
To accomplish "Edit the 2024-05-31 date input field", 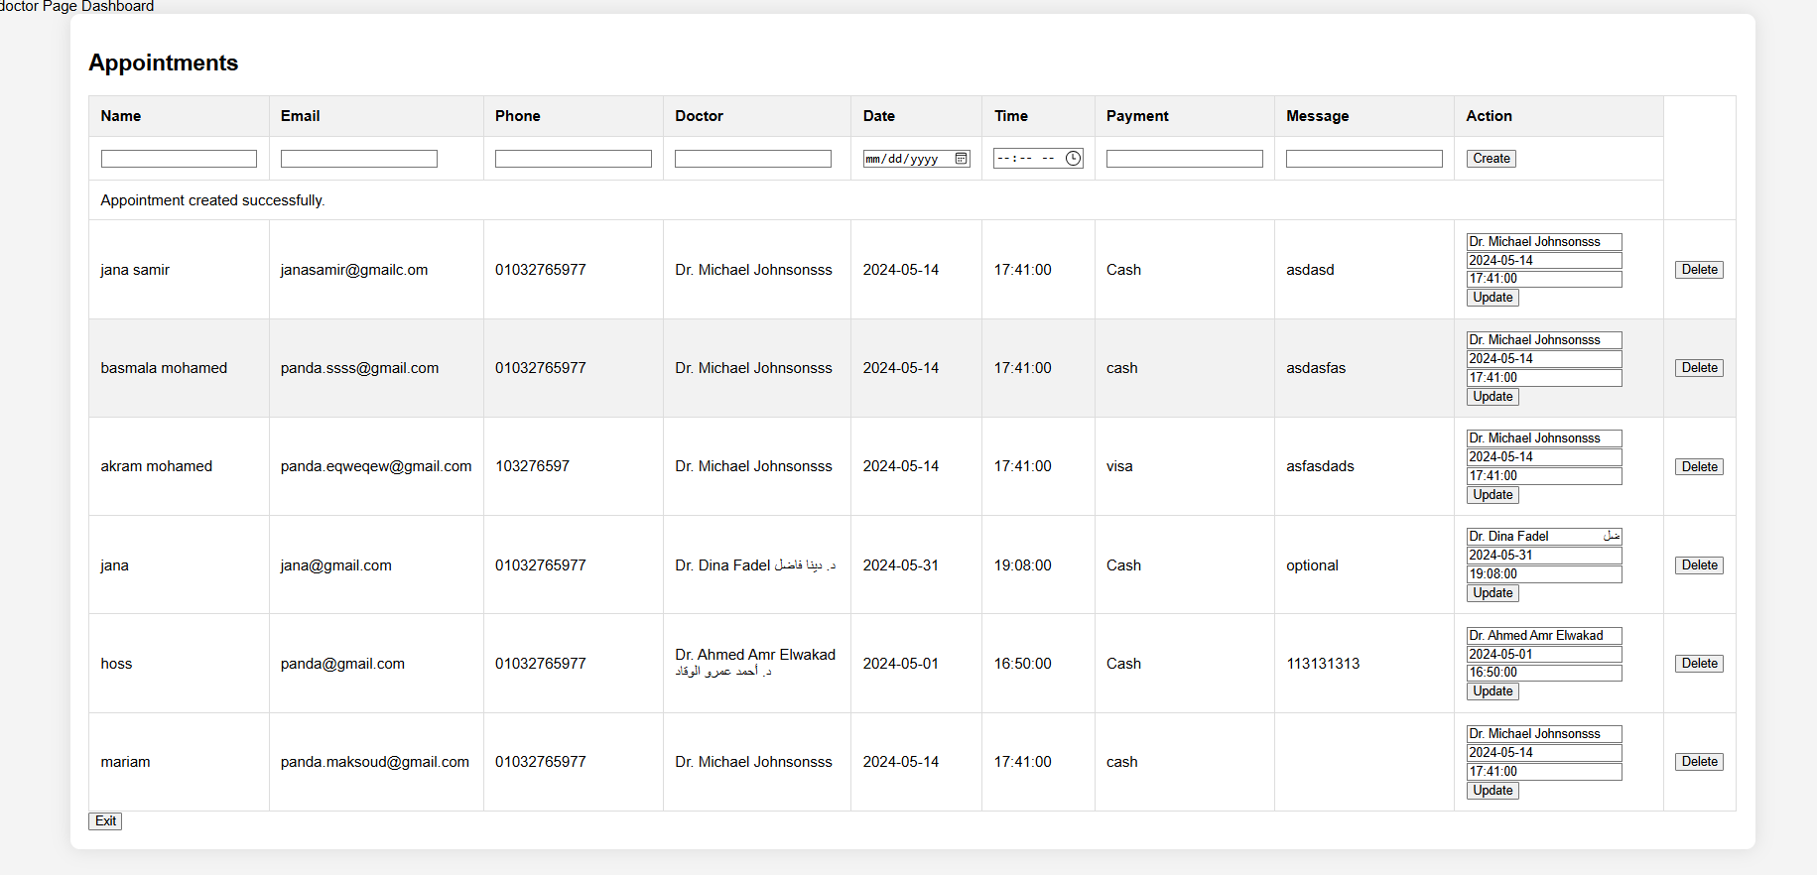I will coord(1544,556).
